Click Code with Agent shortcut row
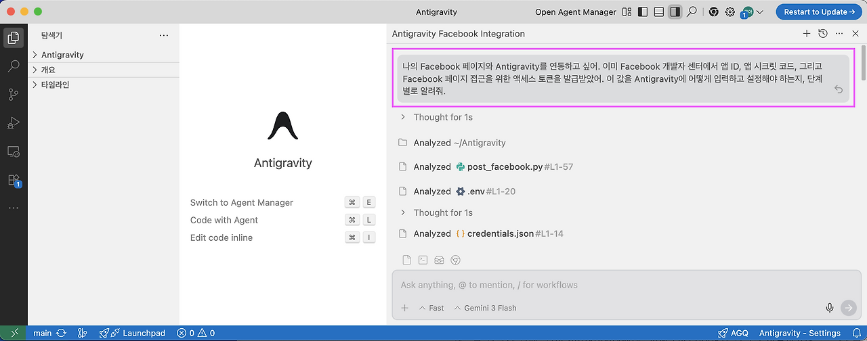867x341 pixels. (x=282, y=220)
